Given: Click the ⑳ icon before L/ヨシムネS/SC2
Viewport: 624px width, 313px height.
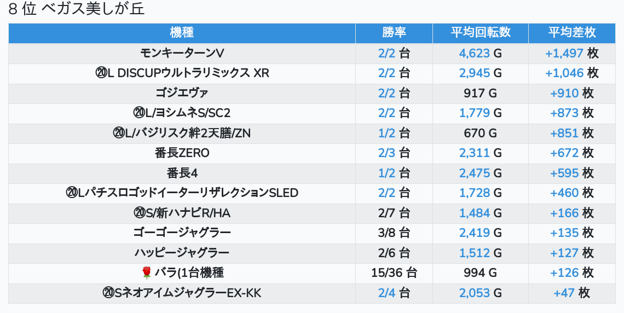Looking at the screenshot, I should [x=138, y=113].
